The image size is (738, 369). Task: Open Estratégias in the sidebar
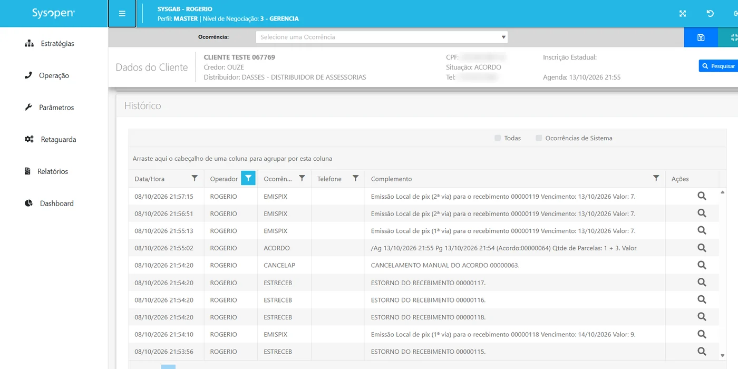[50, 44]
